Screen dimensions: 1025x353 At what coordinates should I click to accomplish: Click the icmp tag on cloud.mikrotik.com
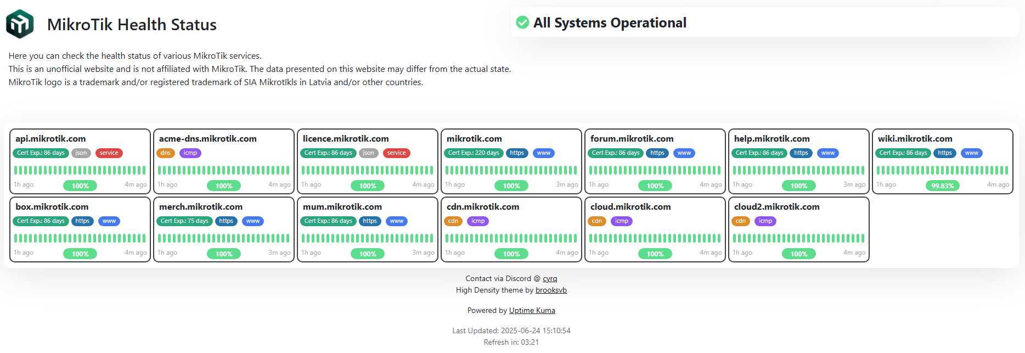tap(622, 221)
